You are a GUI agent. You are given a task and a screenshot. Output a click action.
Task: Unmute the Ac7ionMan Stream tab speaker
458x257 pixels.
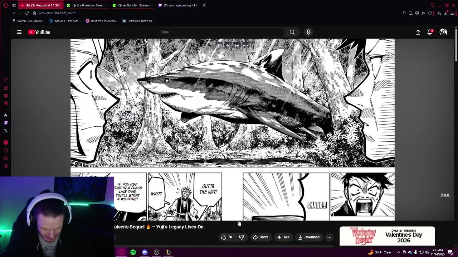tap(120, 5)
